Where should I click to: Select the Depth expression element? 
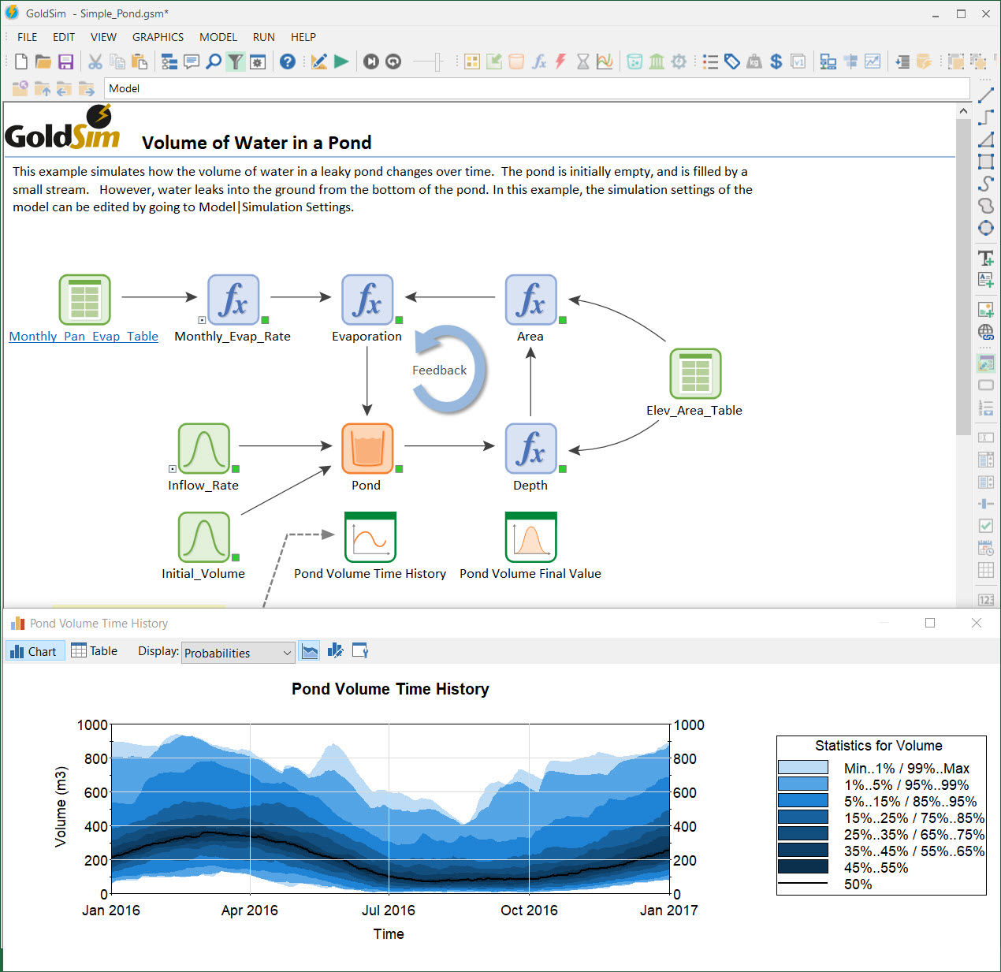(531, 449)
